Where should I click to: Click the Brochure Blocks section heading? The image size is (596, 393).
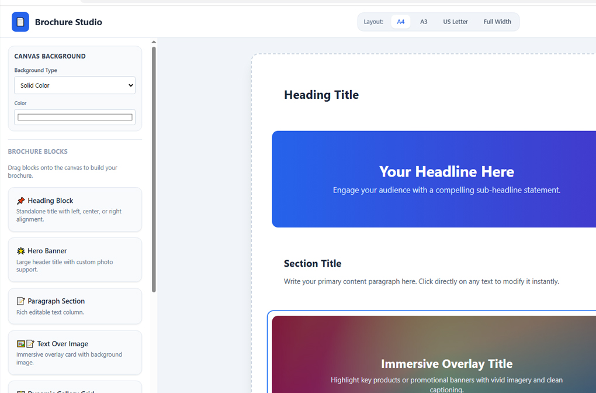(37, 151)
